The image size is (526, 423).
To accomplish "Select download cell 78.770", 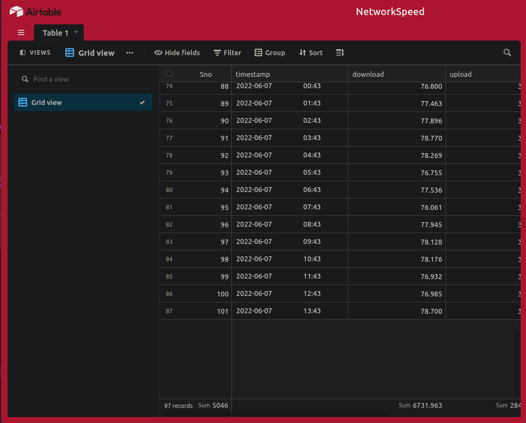I will (397, 138).
